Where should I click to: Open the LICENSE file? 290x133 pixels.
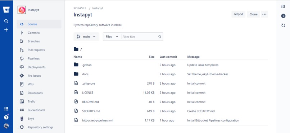point(88,92)
